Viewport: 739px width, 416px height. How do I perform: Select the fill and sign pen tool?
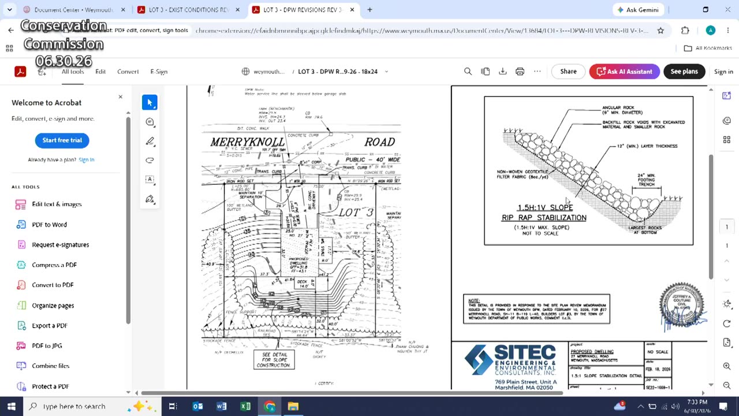[x=150, y=199]
